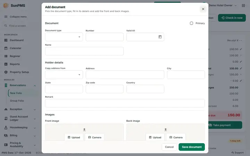Click into the Remark field
The image size is (250, 156).
125,103
